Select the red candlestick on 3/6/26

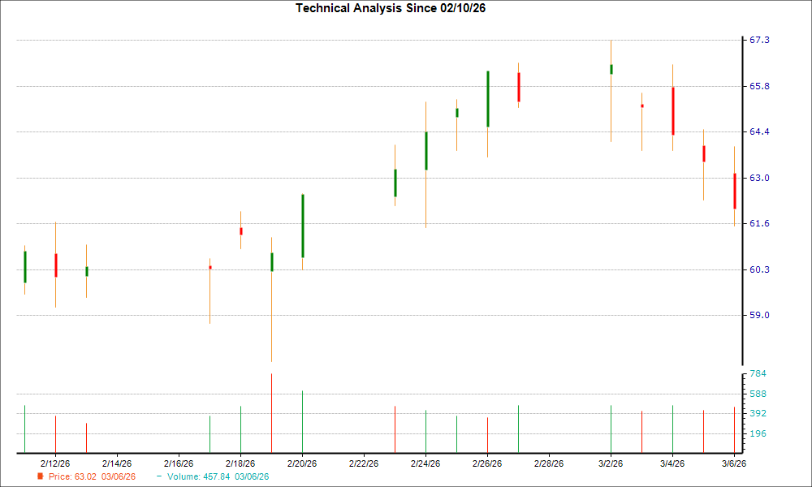735,191
